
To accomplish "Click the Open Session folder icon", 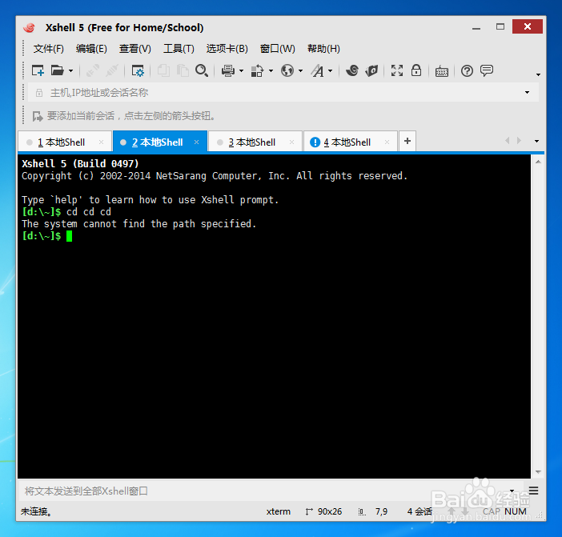I will (58, 70).
